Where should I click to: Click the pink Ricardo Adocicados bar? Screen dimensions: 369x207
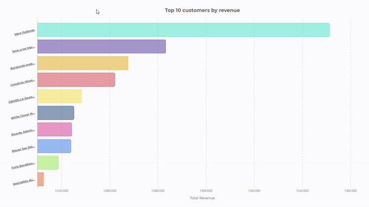(x=54, y=129)
